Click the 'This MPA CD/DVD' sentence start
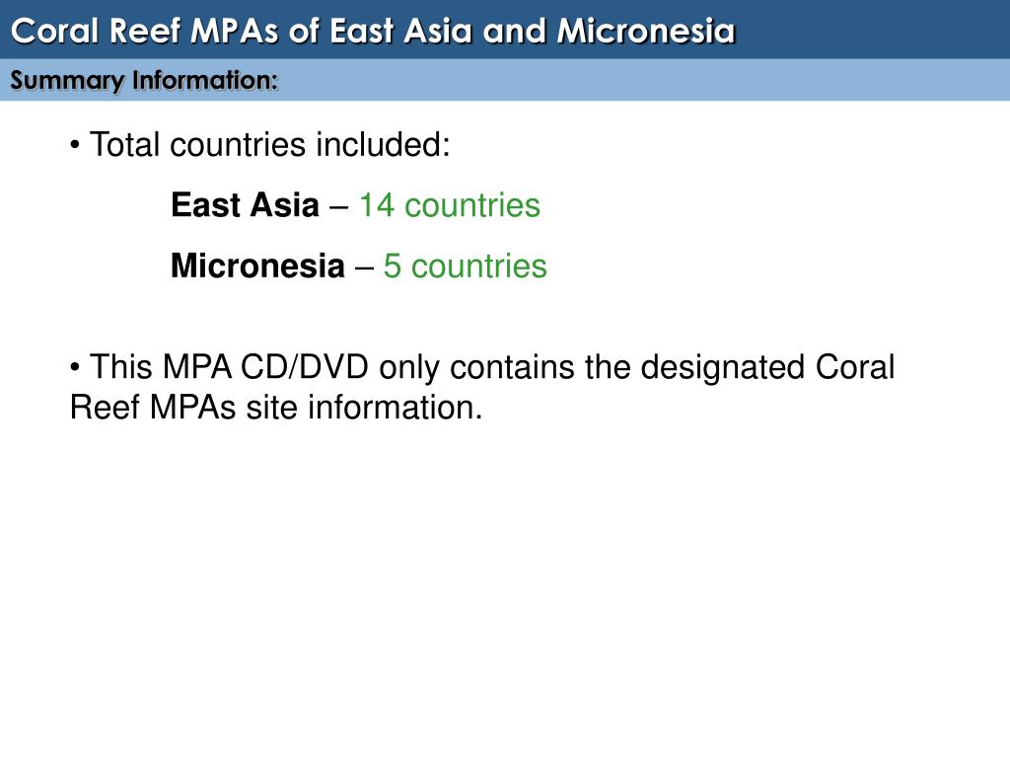The width and height of the screenshot is (1010, 758). point(229,367)
